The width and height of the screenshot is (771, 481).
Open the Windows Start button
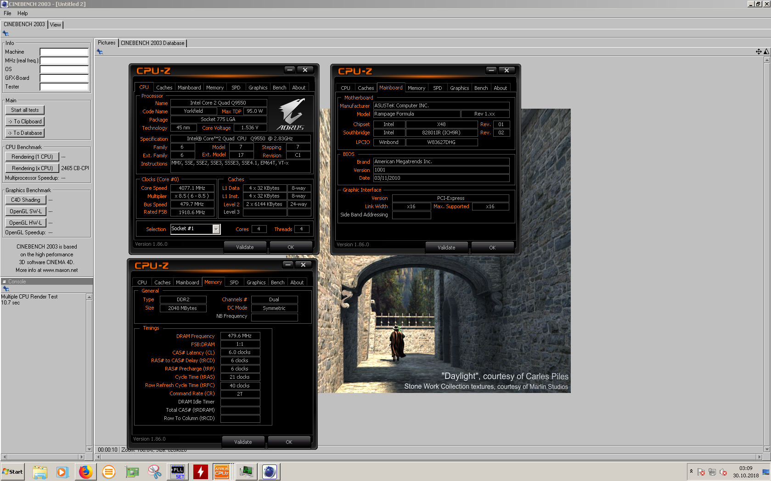coord(12,472)
